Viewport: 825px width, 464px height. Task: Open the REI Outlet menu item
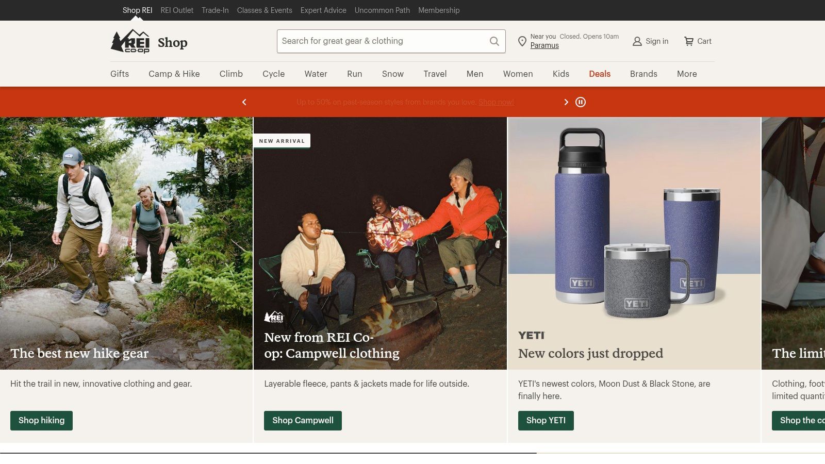pos(177,10)
